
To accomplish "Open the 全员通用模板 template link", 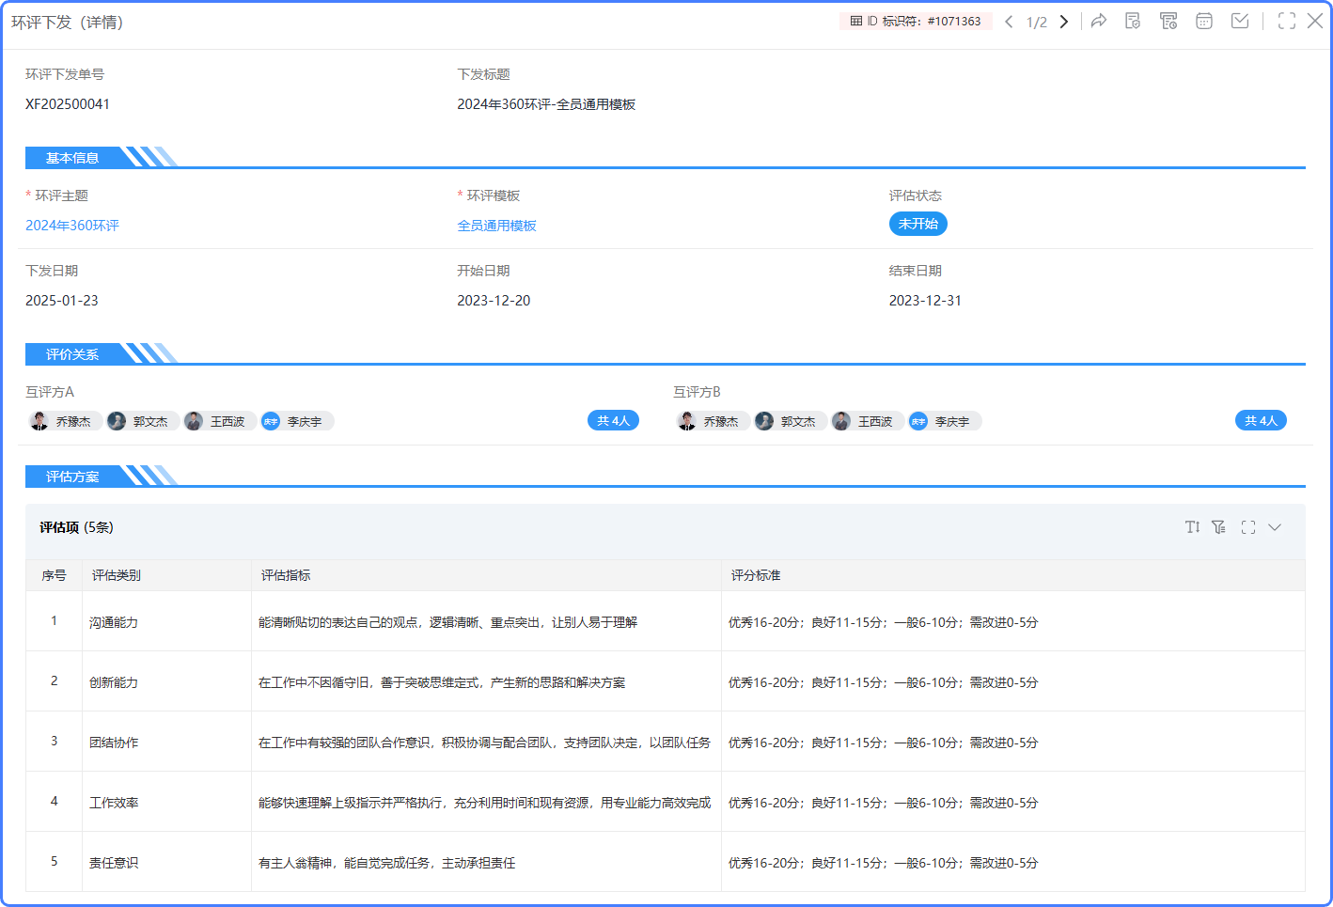I will pyautogui.click(x=496, y=226).
